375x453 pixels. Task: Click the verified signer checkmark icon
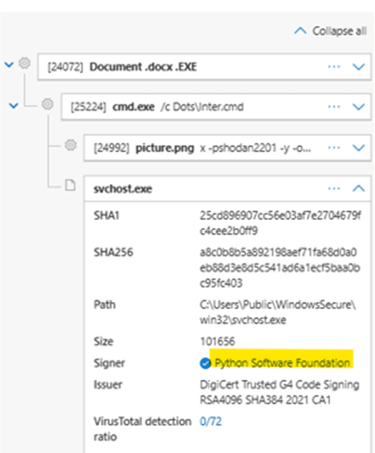click(205, 363)
